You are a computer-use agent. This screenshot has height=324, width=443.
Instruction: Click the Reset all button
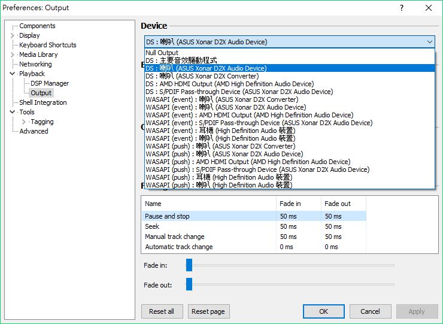tap(162, 311)
